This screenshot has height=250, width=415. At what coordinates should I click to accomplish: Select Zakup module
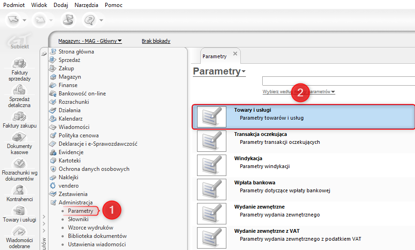click(66, 68)
